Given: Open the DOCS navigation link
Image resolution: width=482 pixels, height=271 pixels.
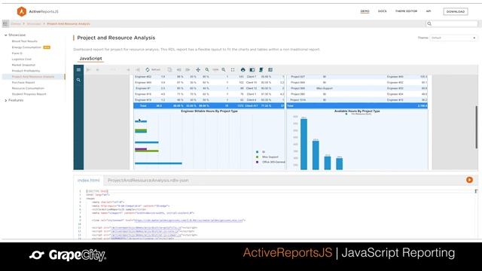Looking at the screenshot, I should (382, 11).
